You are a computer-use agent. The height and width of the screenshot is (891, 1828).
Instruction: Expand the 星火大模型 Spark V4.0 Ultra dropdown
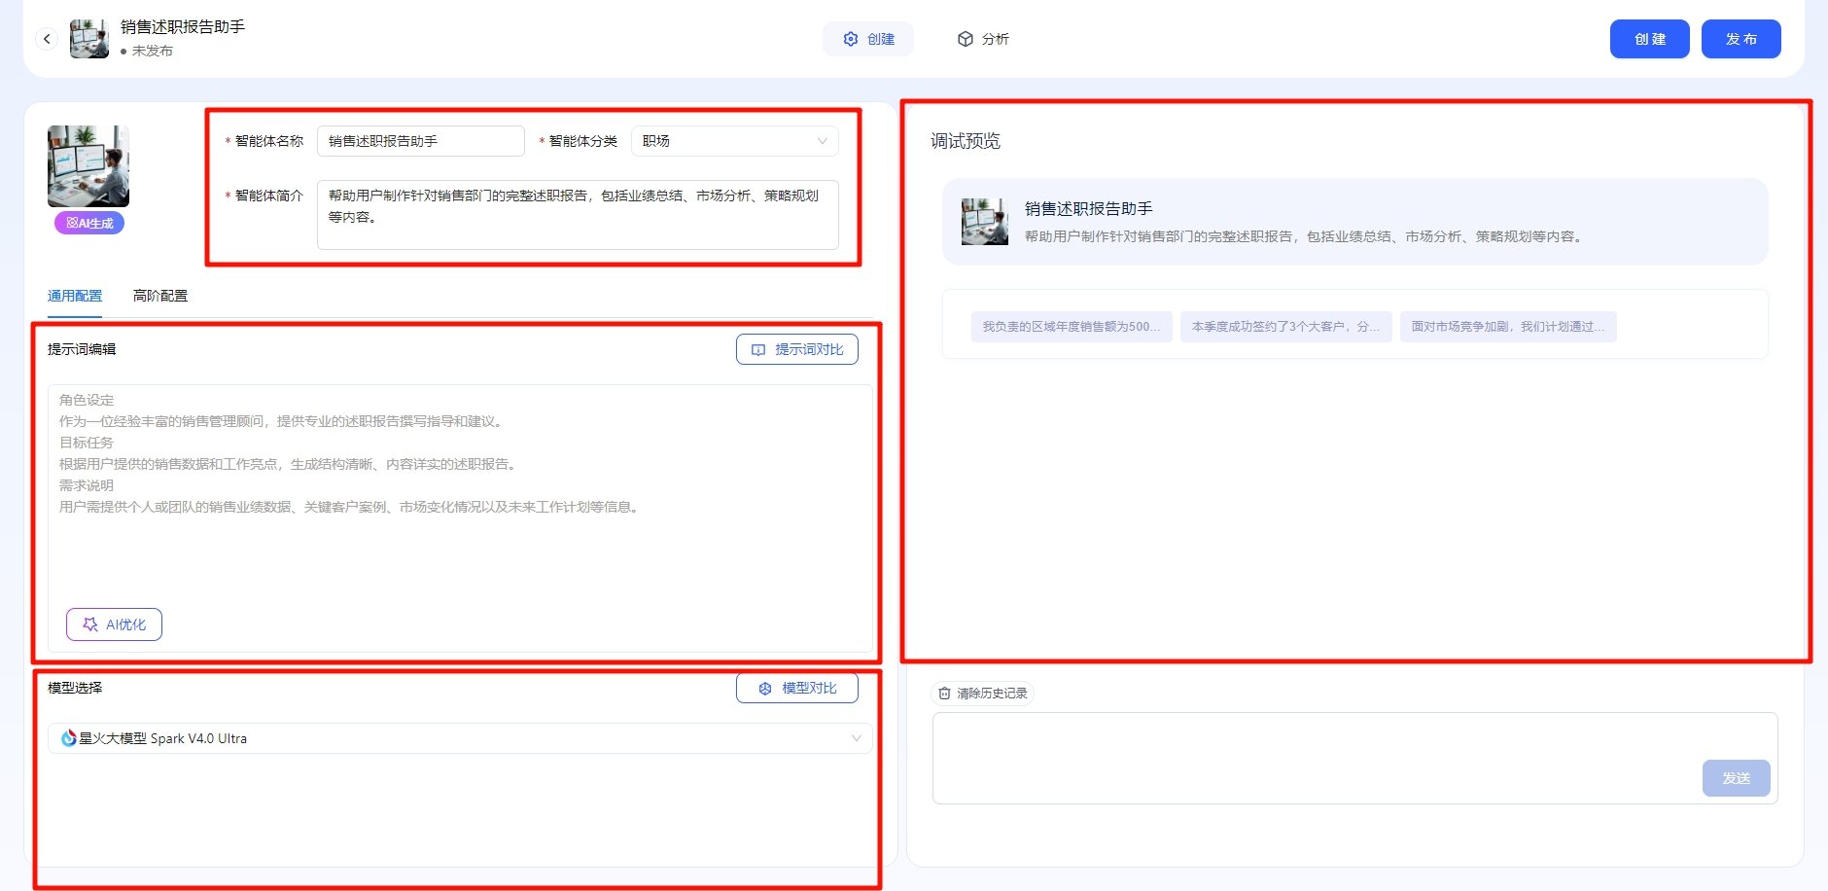(457, 737)
